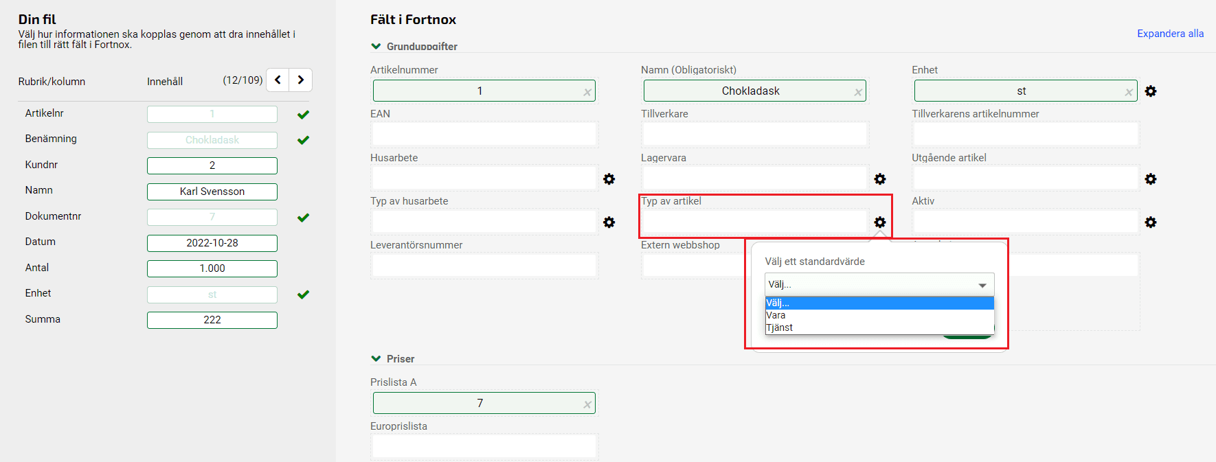Image resolution: width=1216 pixels, height=462 pixels.
Task: Go to the previous file row
Action: pos(278,80)
